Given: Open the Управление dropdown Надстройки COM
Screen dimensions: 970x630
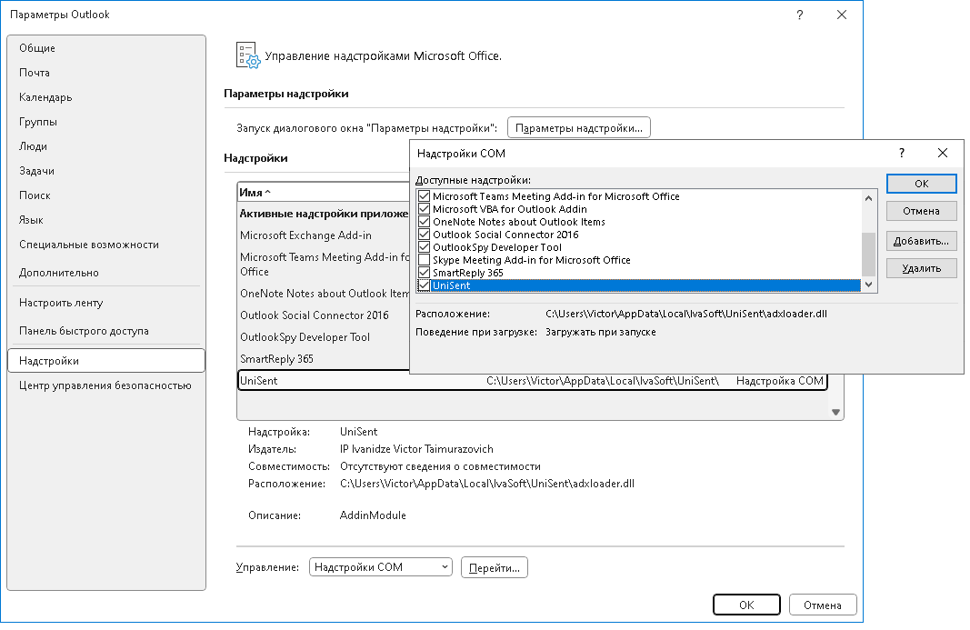Looking at the screenshot, I should coord(380,567).
